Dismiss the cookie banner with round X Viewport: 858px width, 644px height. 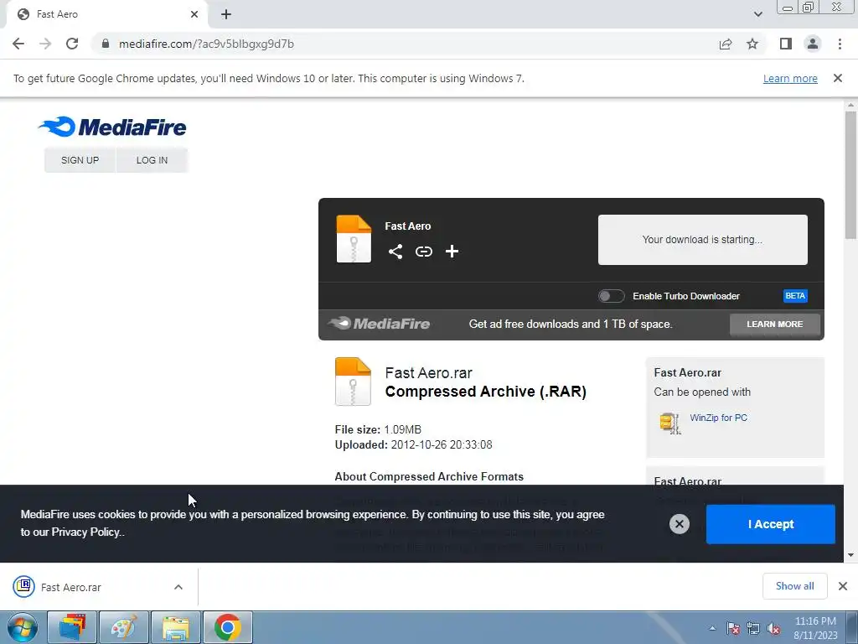tap(679, 524)
